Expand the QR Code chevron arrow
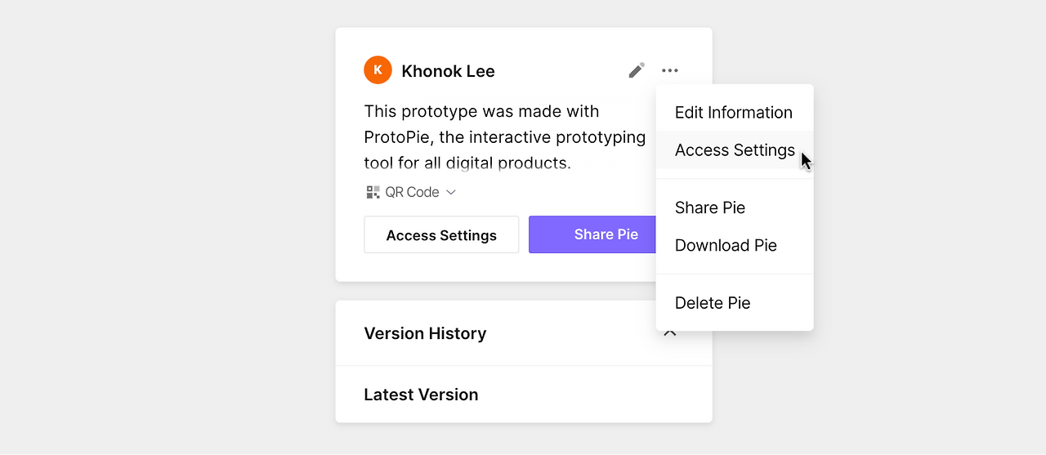 tap(450, 193)
